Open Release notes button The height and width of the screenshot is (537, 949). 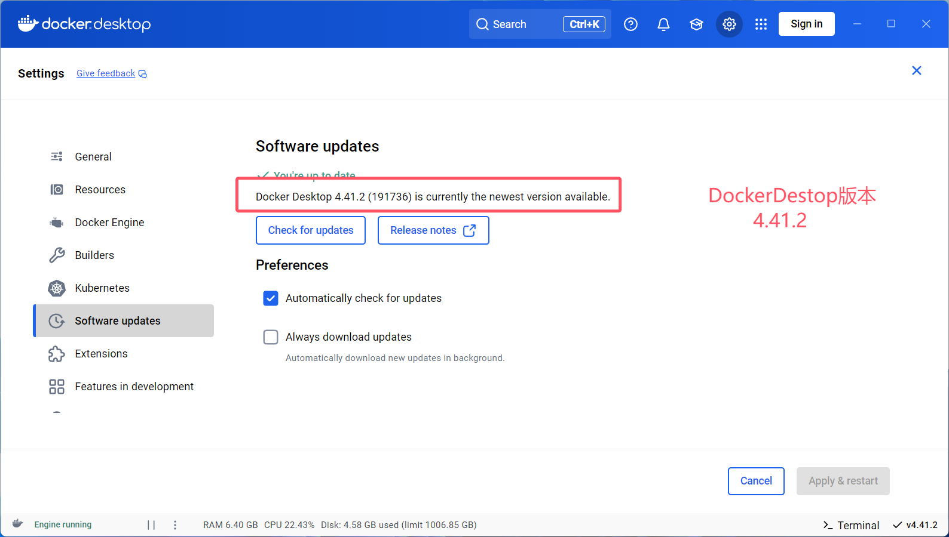[433, 230]
